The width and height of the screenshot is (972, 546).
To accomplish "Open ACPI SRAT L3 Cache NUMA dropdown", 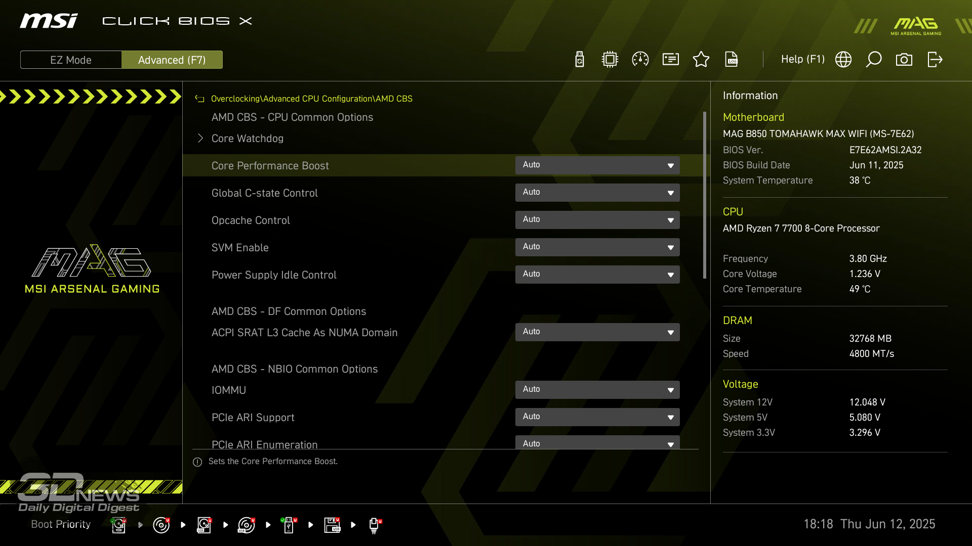I will [597, 332].
